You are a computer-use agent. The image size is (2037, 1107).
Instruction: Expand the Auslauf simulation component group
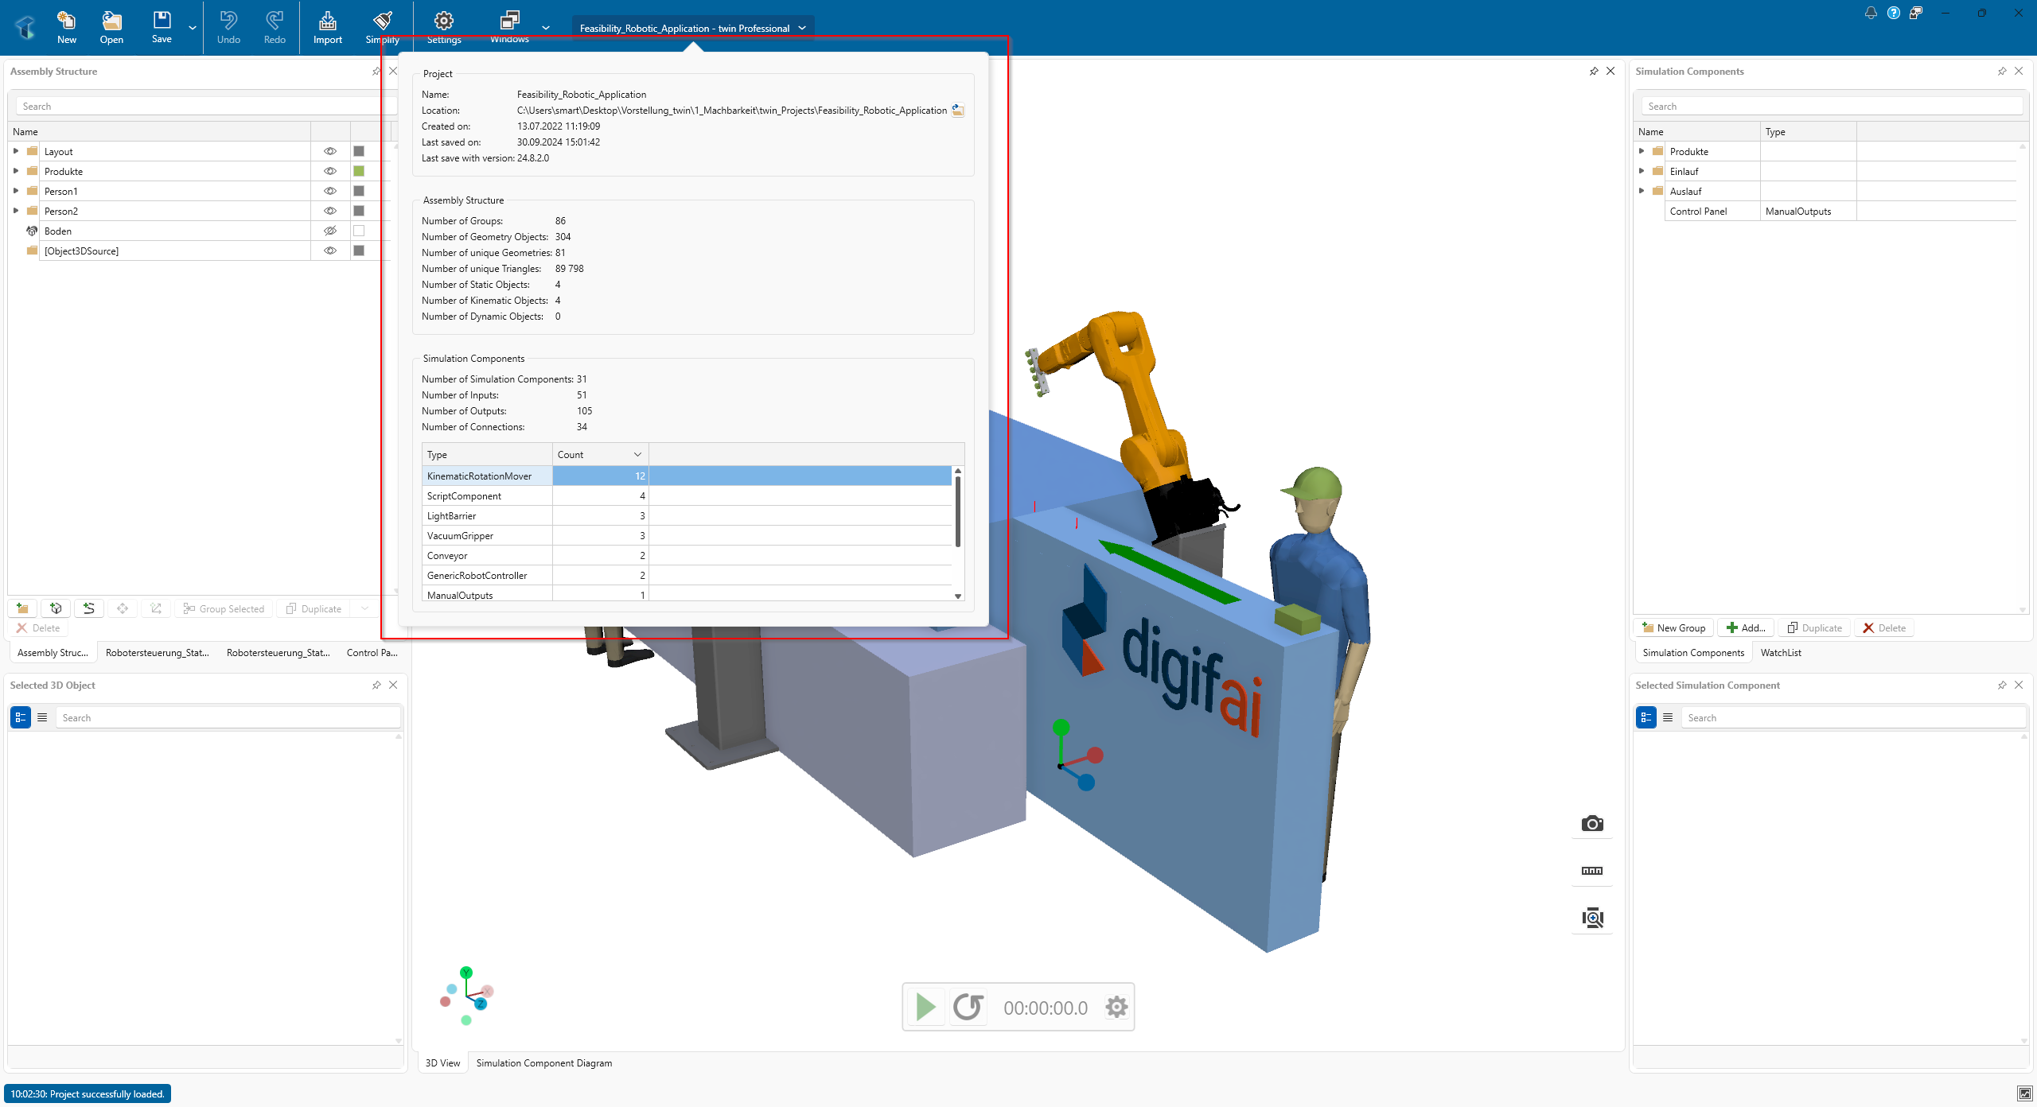(x=1642, y=191)
